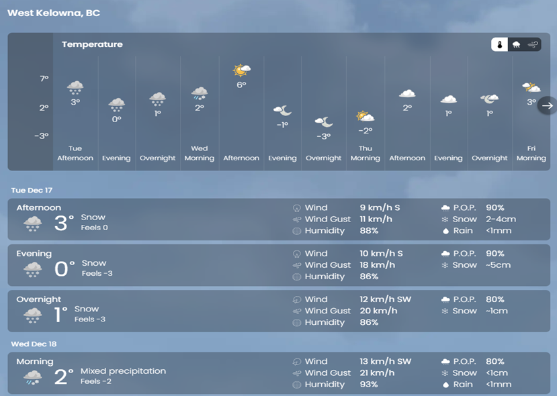
Task: Click the 88% humidity value
Action: (369, 231)
